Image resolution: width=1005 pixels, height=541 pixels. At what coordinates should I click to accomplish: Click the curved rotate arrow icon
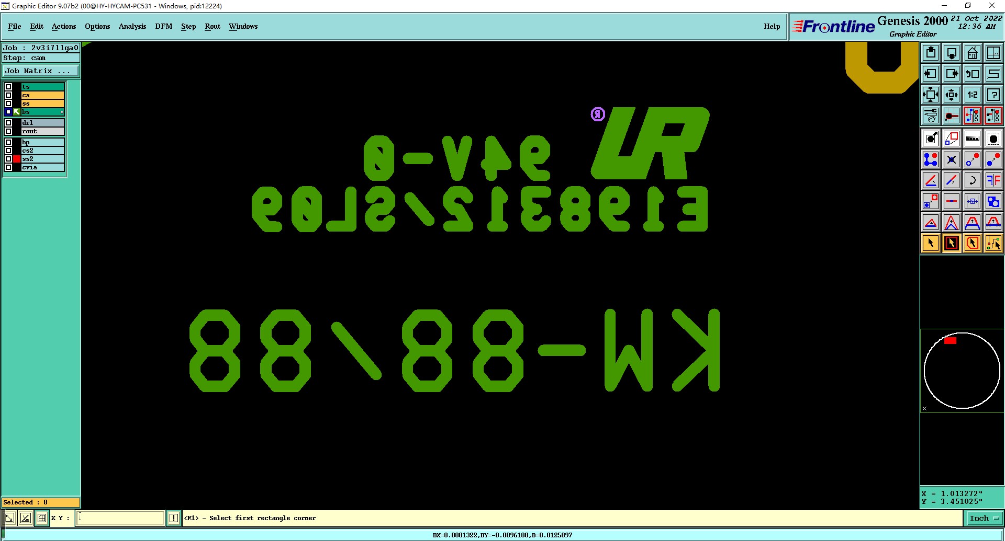tap(973, 180)
